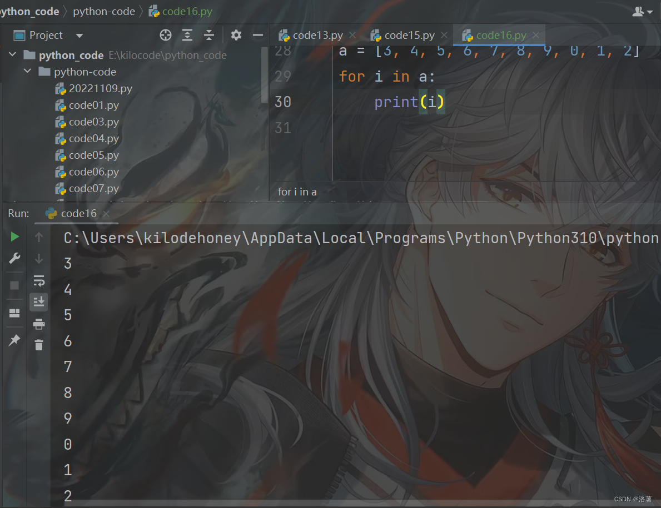661x508 pixels.
Task: Click the Python interpreter path in console
Action: 361,238
